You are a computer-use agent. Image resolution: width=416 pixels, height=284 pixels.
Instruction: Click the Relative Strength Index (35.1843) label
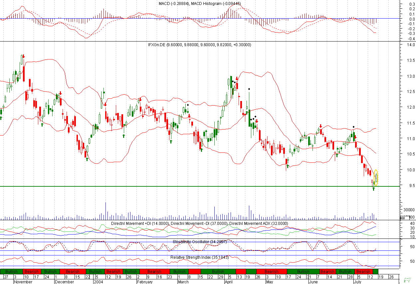pos(200,257)
